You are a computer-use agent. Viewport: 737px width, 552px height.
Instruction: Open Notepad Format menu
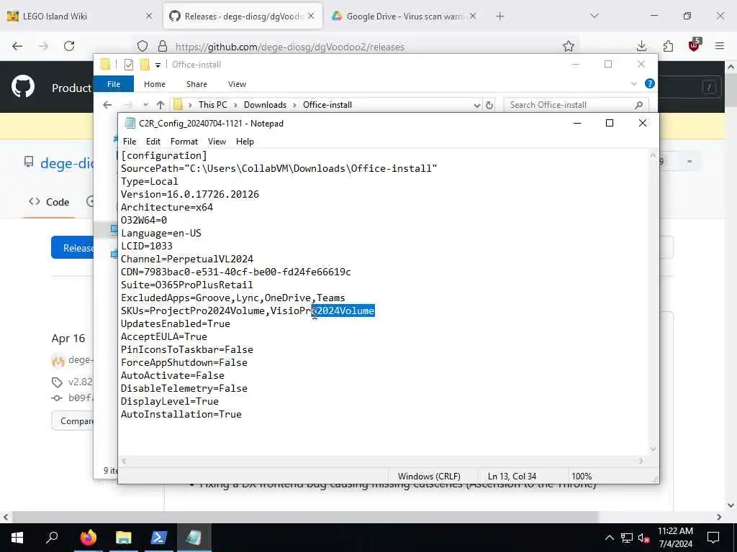pyautogui.click(x=184, y=142)
